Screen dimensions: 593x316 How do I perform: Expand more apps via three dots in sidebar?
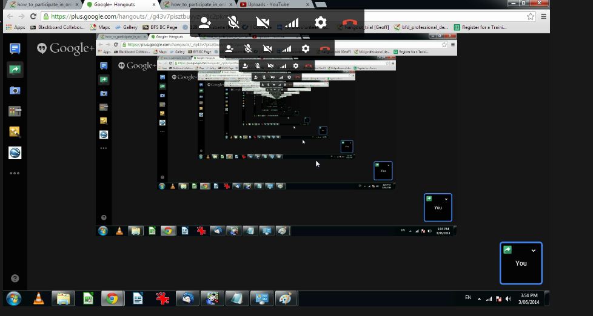pos(15,173)
